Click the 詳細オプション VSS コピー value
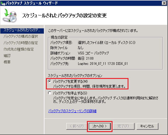168x135 pixels. pos(93,53)
